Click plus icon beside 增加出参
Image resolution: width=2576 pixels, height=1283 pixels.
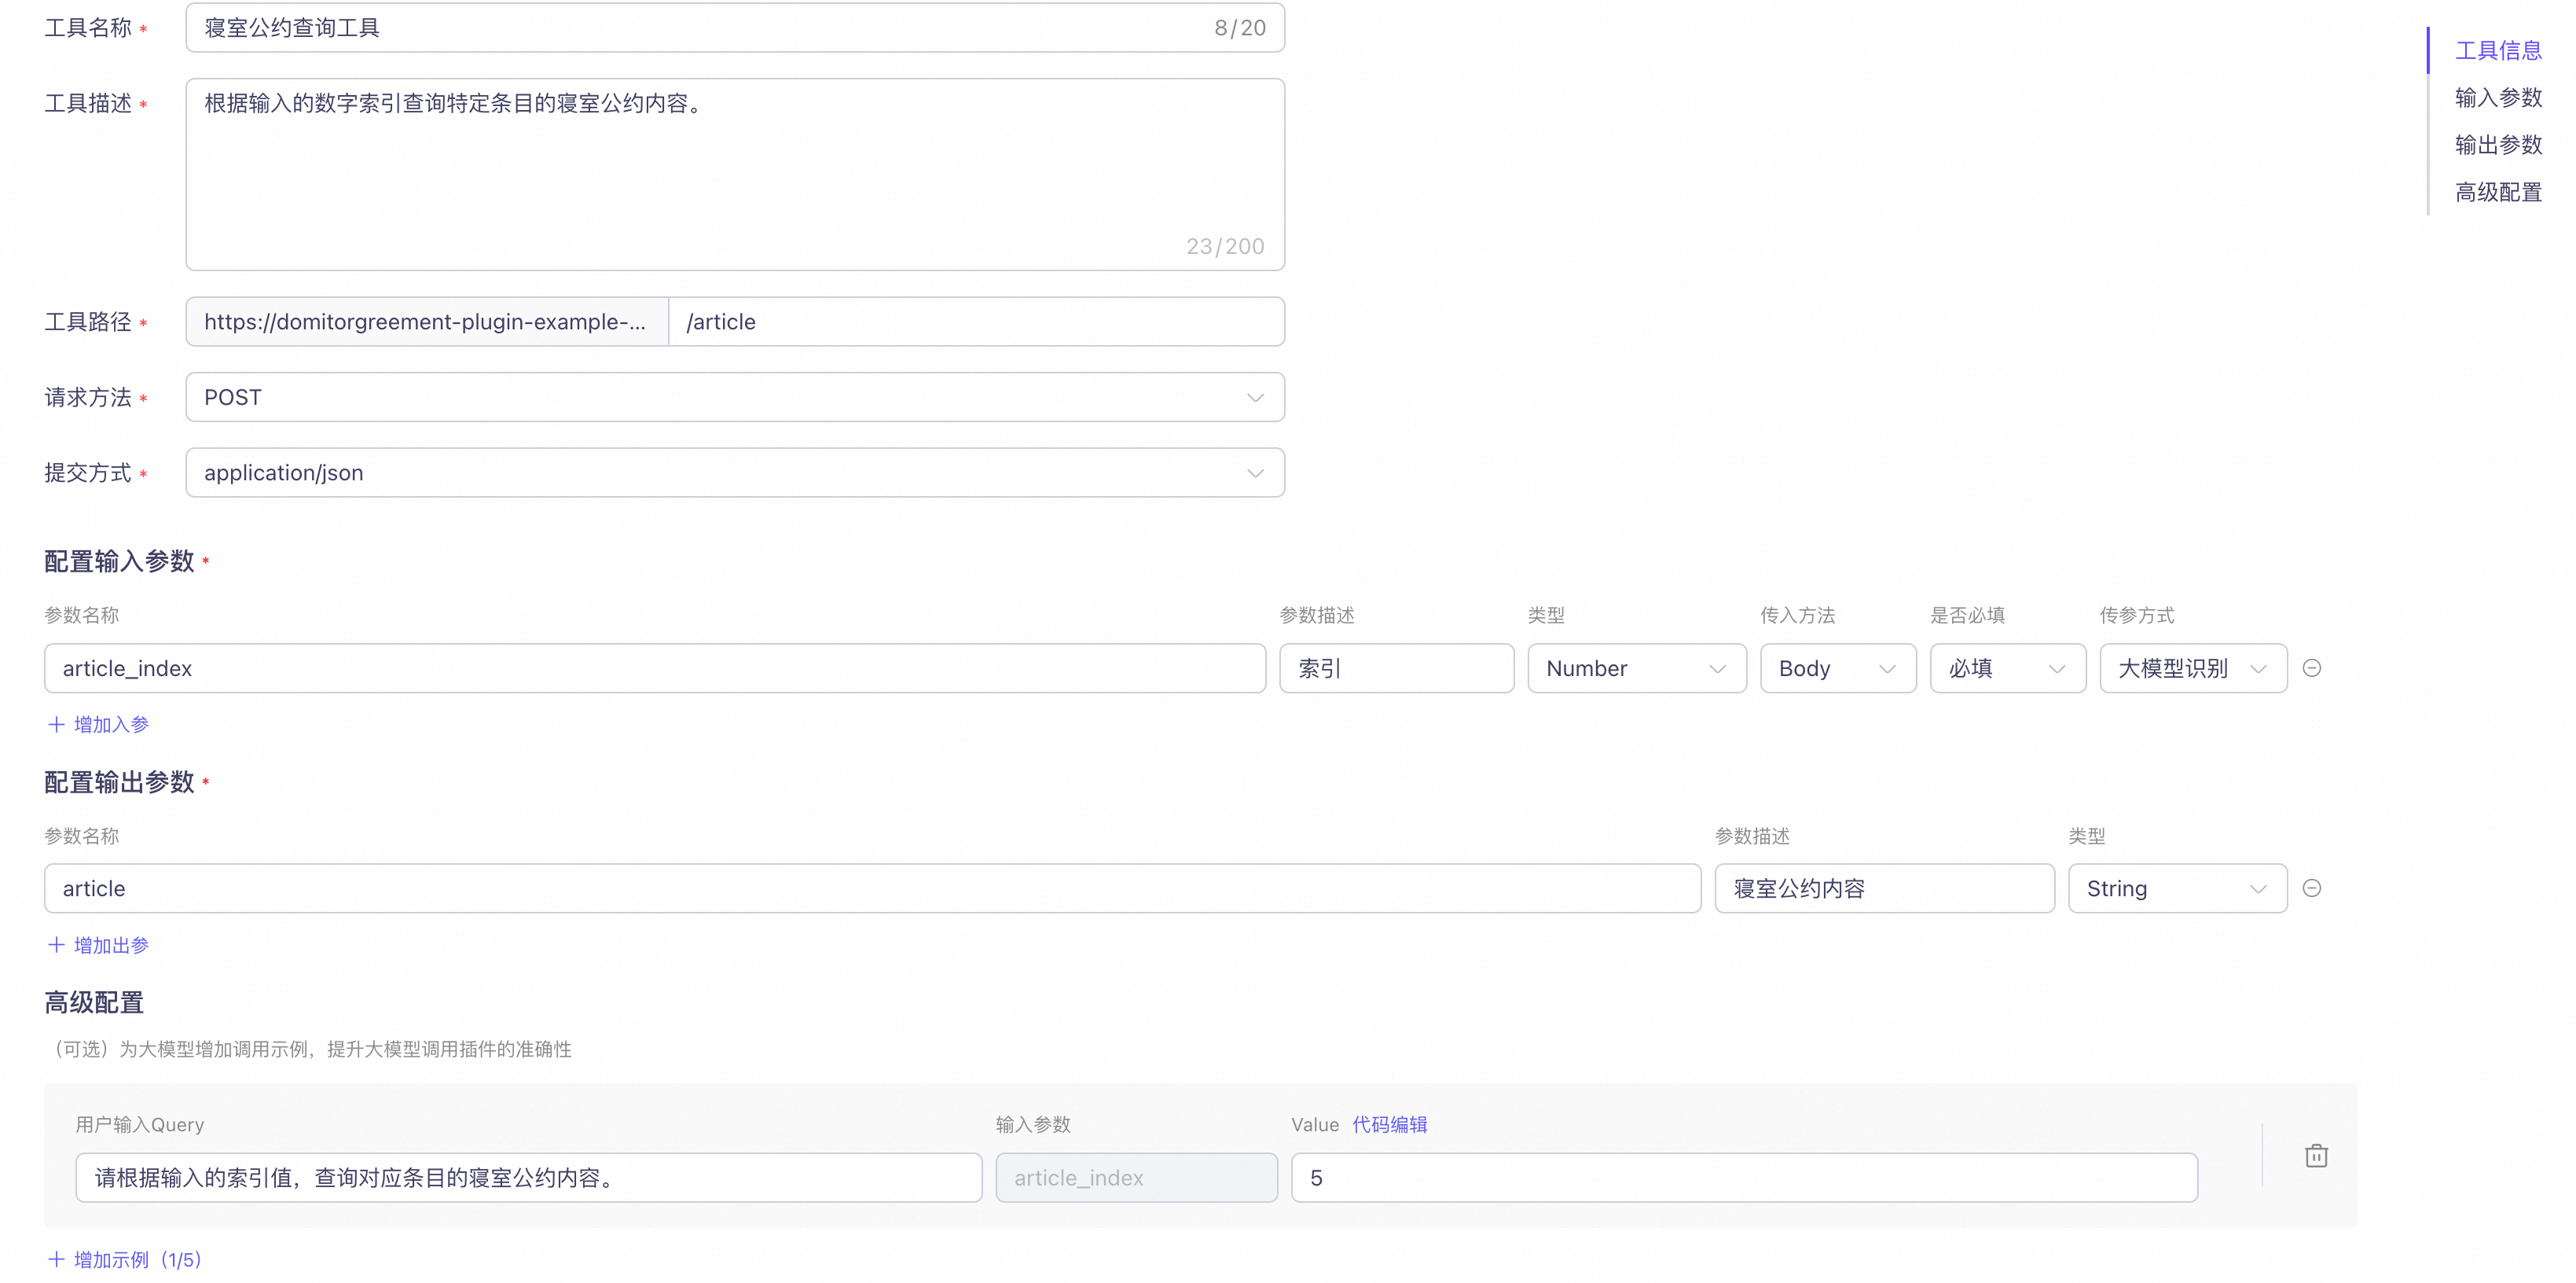click(56, 945)
